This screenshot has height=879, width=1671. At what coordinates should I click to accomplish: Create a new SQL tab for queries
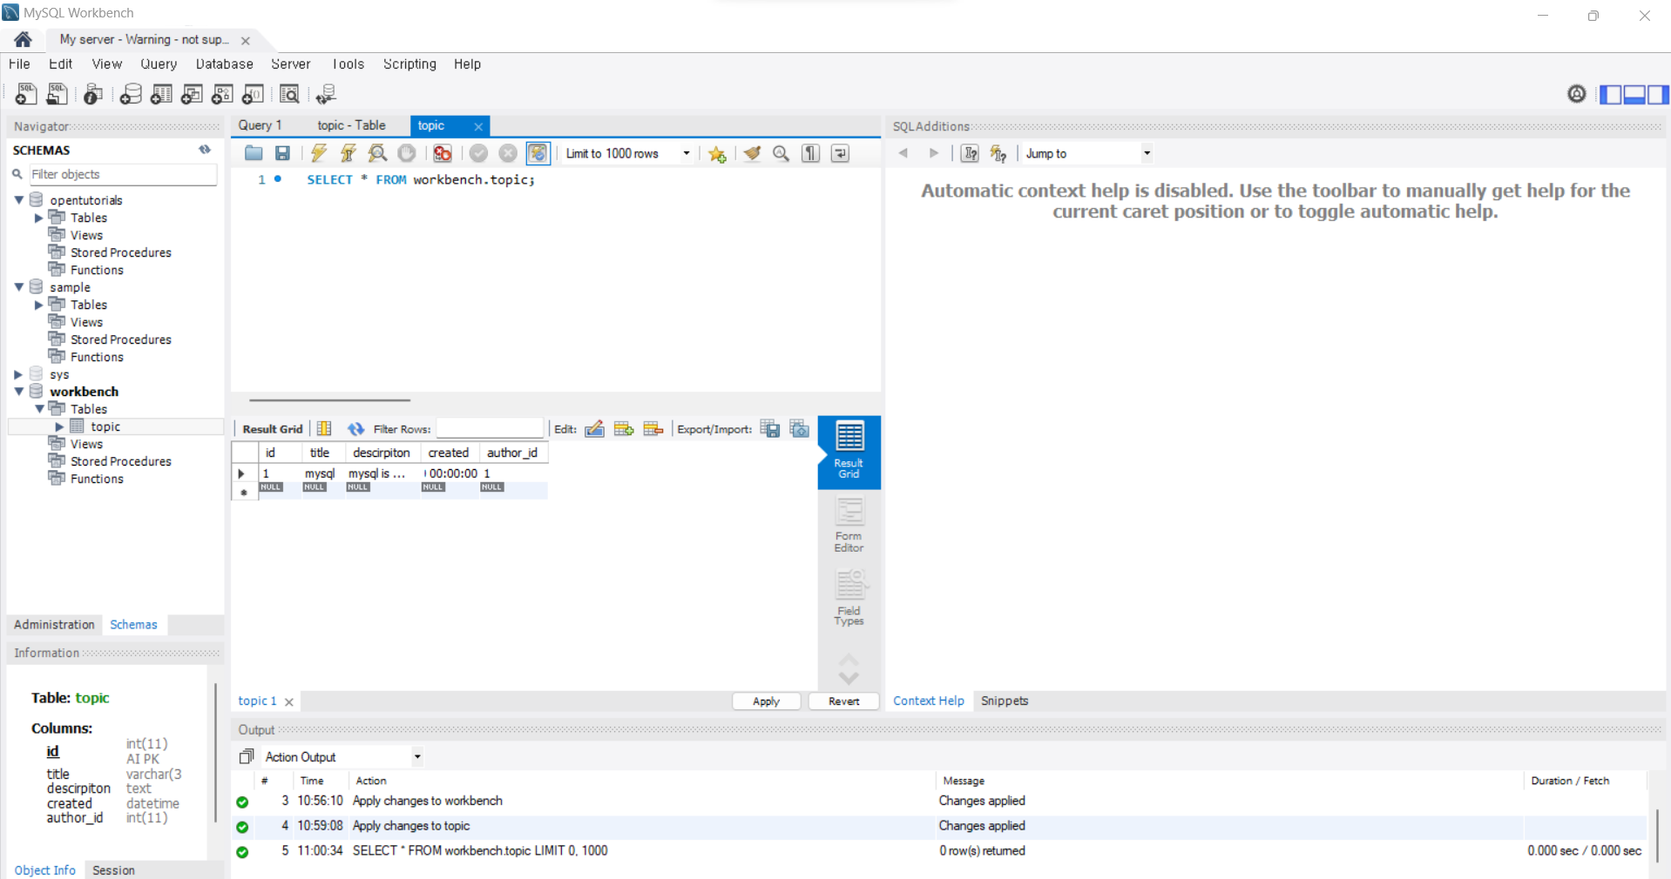26,94
